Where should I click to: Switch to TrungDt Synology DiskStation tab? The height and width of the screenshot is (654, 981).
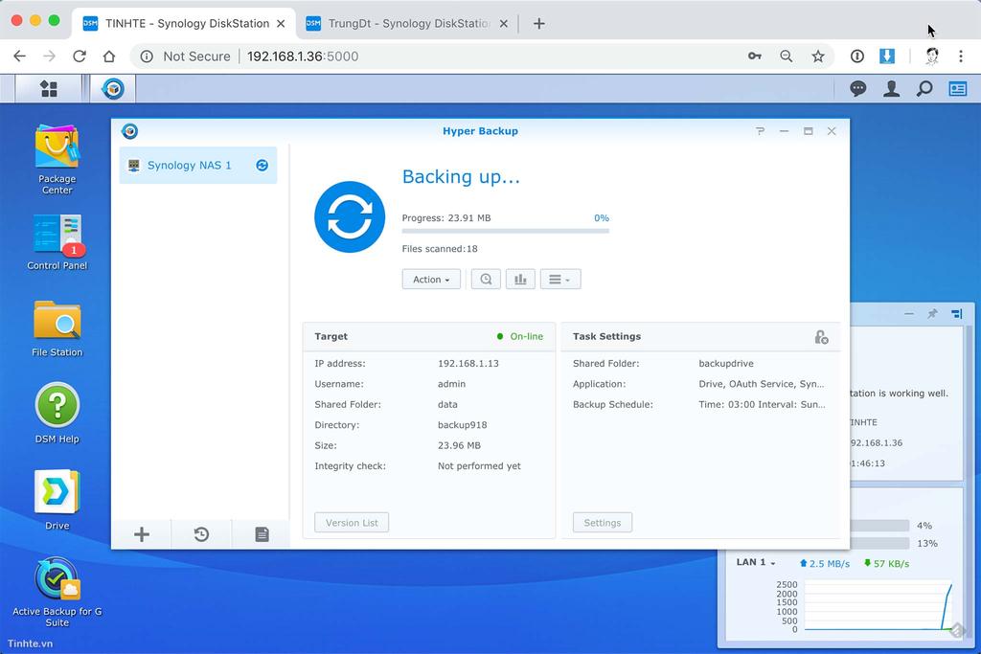tap(406, 24)
